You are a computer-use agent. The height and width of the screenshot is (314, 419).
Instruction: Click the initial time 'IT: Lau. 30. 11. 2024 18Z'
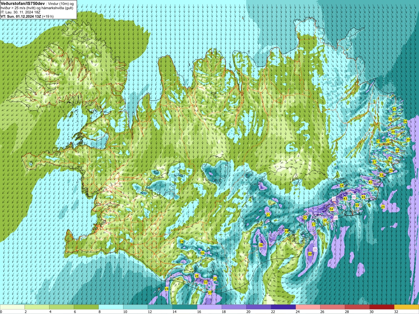(x=21, y=12)
